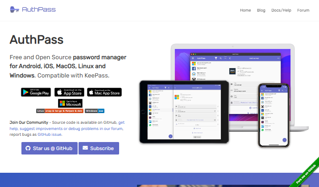Go to the Home menu item
Screen dimensions: 319x187
(245, 10)
